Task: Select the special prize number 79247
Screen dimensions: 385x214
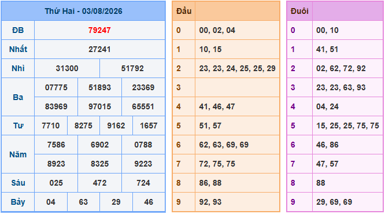Action: [x=99, y=30]
